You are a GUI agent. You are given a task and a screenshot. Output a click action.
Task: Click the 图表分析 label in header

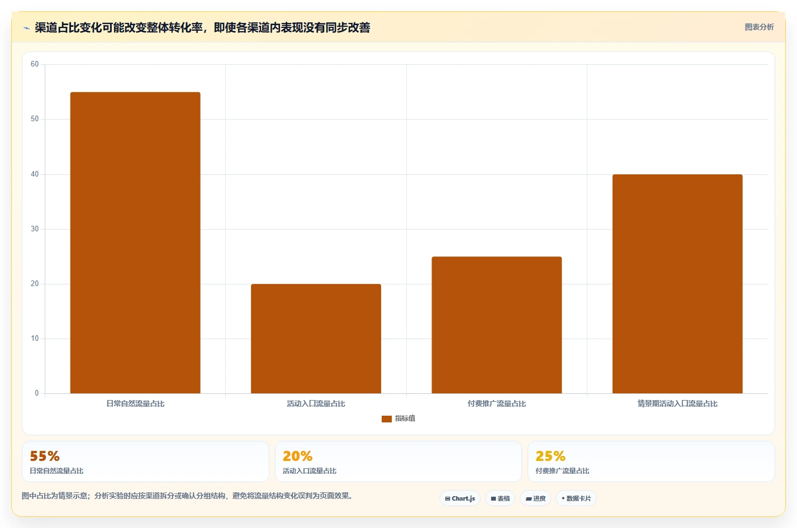pyautogui.click(x=759, y=27)
